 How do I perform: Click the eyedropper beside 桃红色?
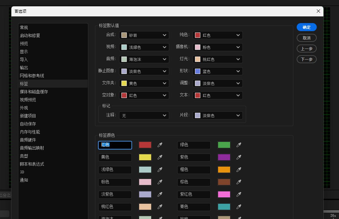(160, 207)
